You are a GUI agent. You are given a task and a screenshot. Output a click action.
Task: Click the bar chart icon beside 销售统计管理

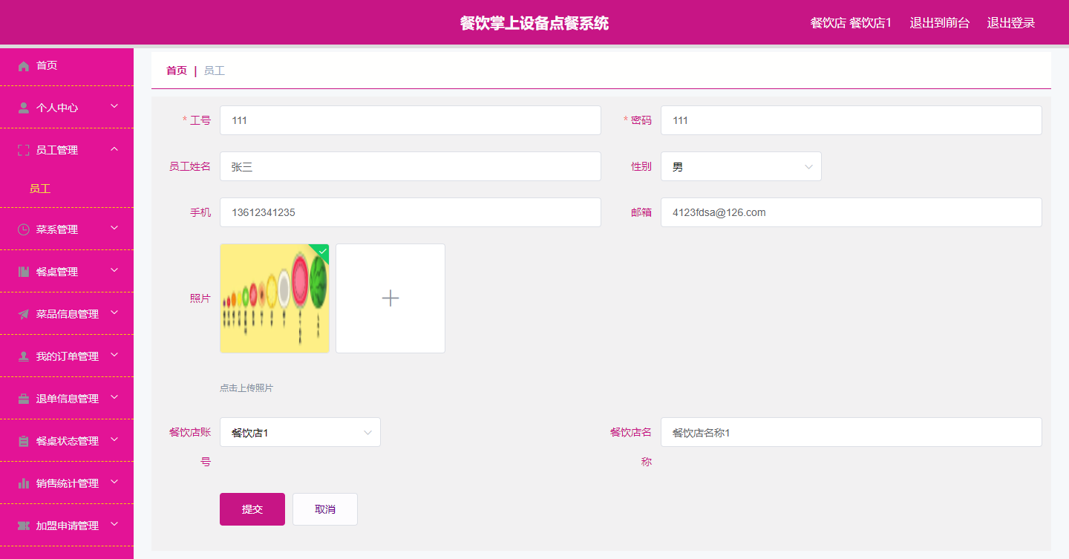[24, 483]
